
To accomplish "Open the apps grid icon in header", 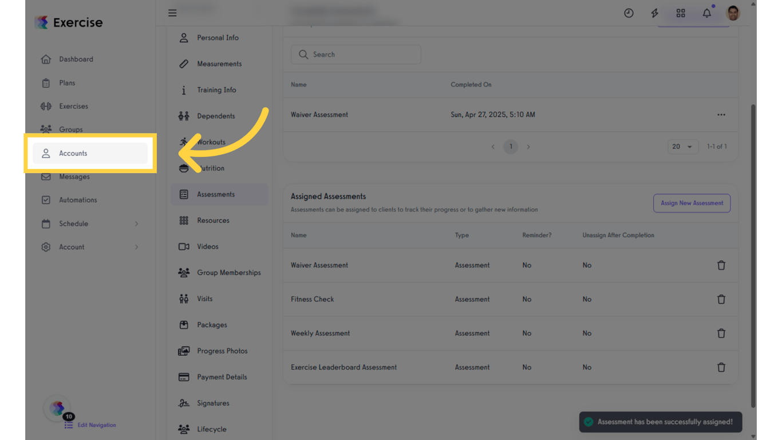I will pyautogui.click(x=680, y=13).
